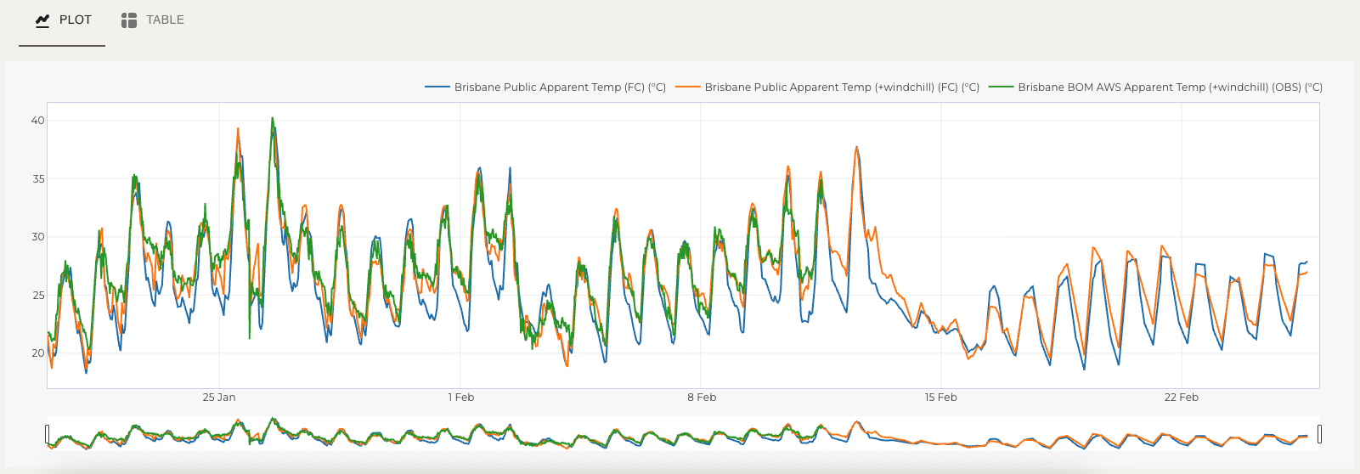Viewport: 1360px width, 474px height.
Task: Click the 15 Feb x-axis label
Action: point(940,398)
